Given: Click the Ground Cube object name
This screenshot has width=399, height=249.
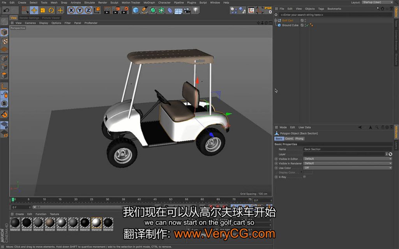Looking at the screenshot, I should coord(290,25).
